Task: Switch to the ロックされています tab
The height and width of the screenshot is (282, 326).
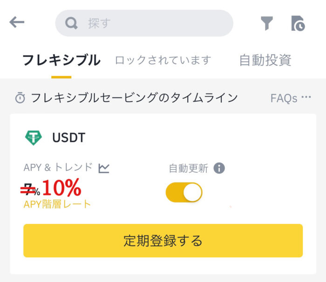Action: click(163, 60)
